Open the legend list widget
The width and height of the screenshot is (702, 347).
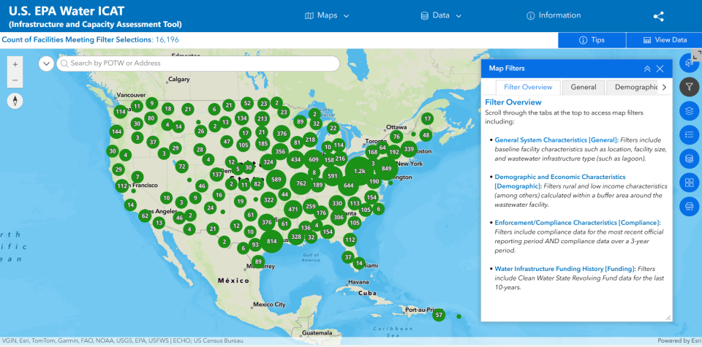690,134
